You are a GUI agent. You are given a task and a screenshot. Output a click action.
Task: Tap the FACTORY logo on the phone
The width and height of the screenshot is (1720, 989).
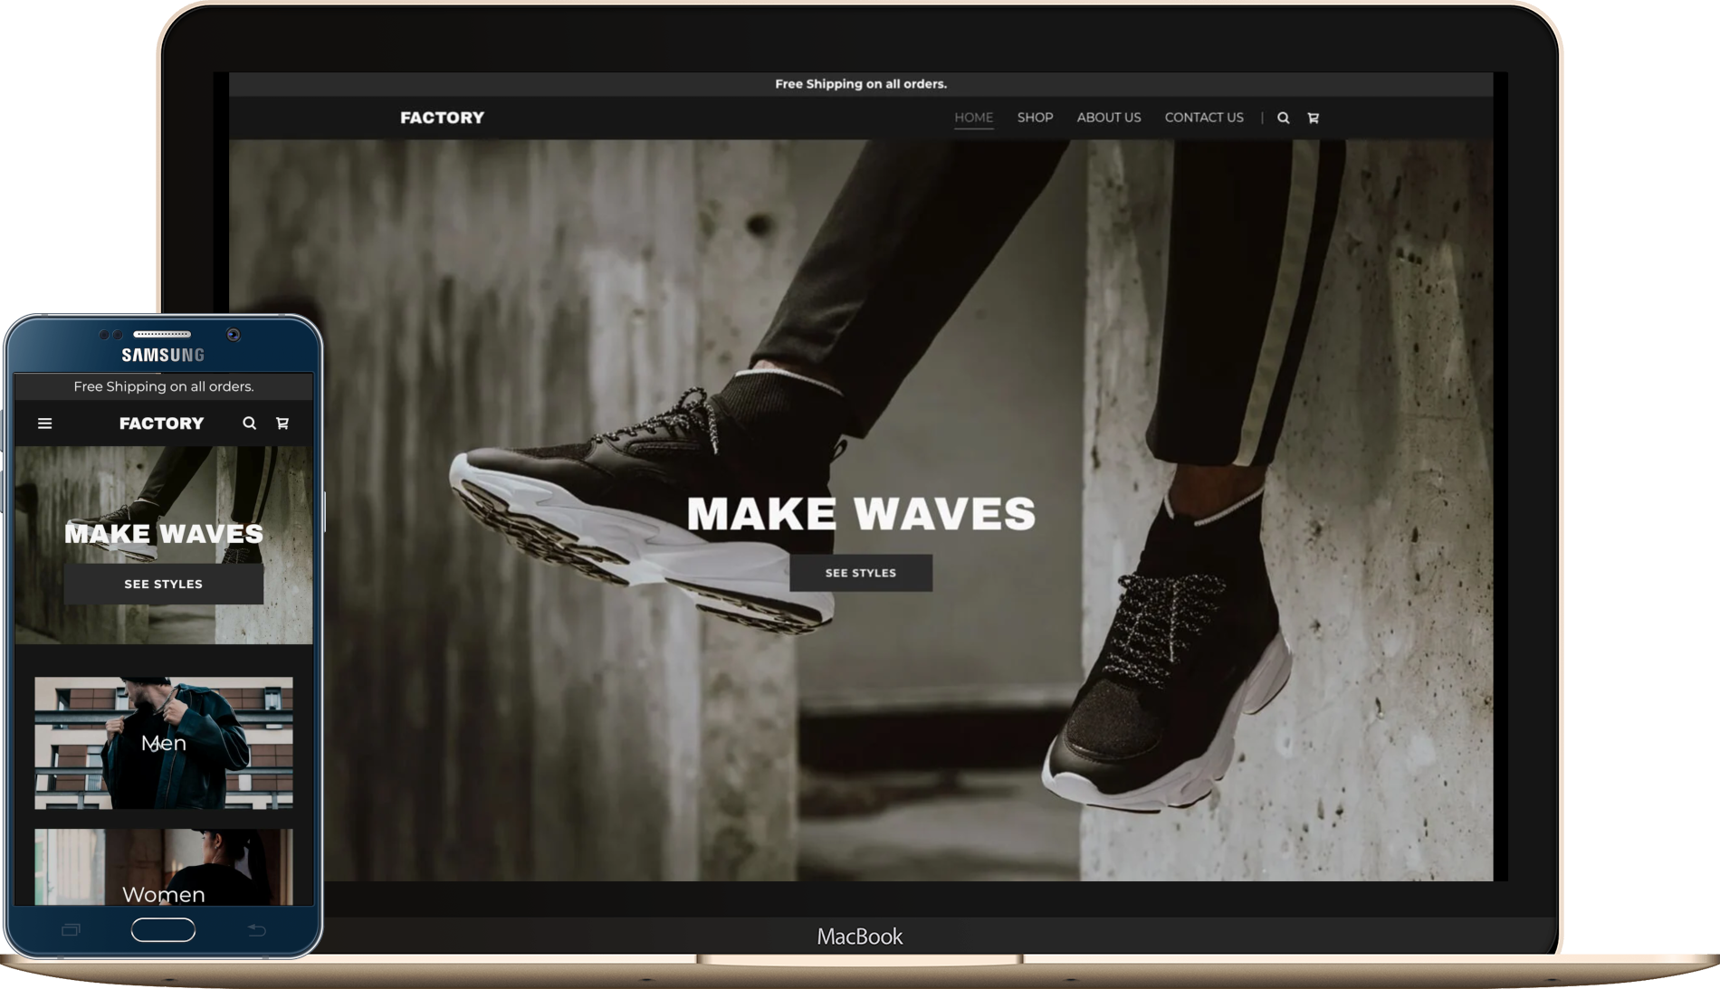pos(162,423)
